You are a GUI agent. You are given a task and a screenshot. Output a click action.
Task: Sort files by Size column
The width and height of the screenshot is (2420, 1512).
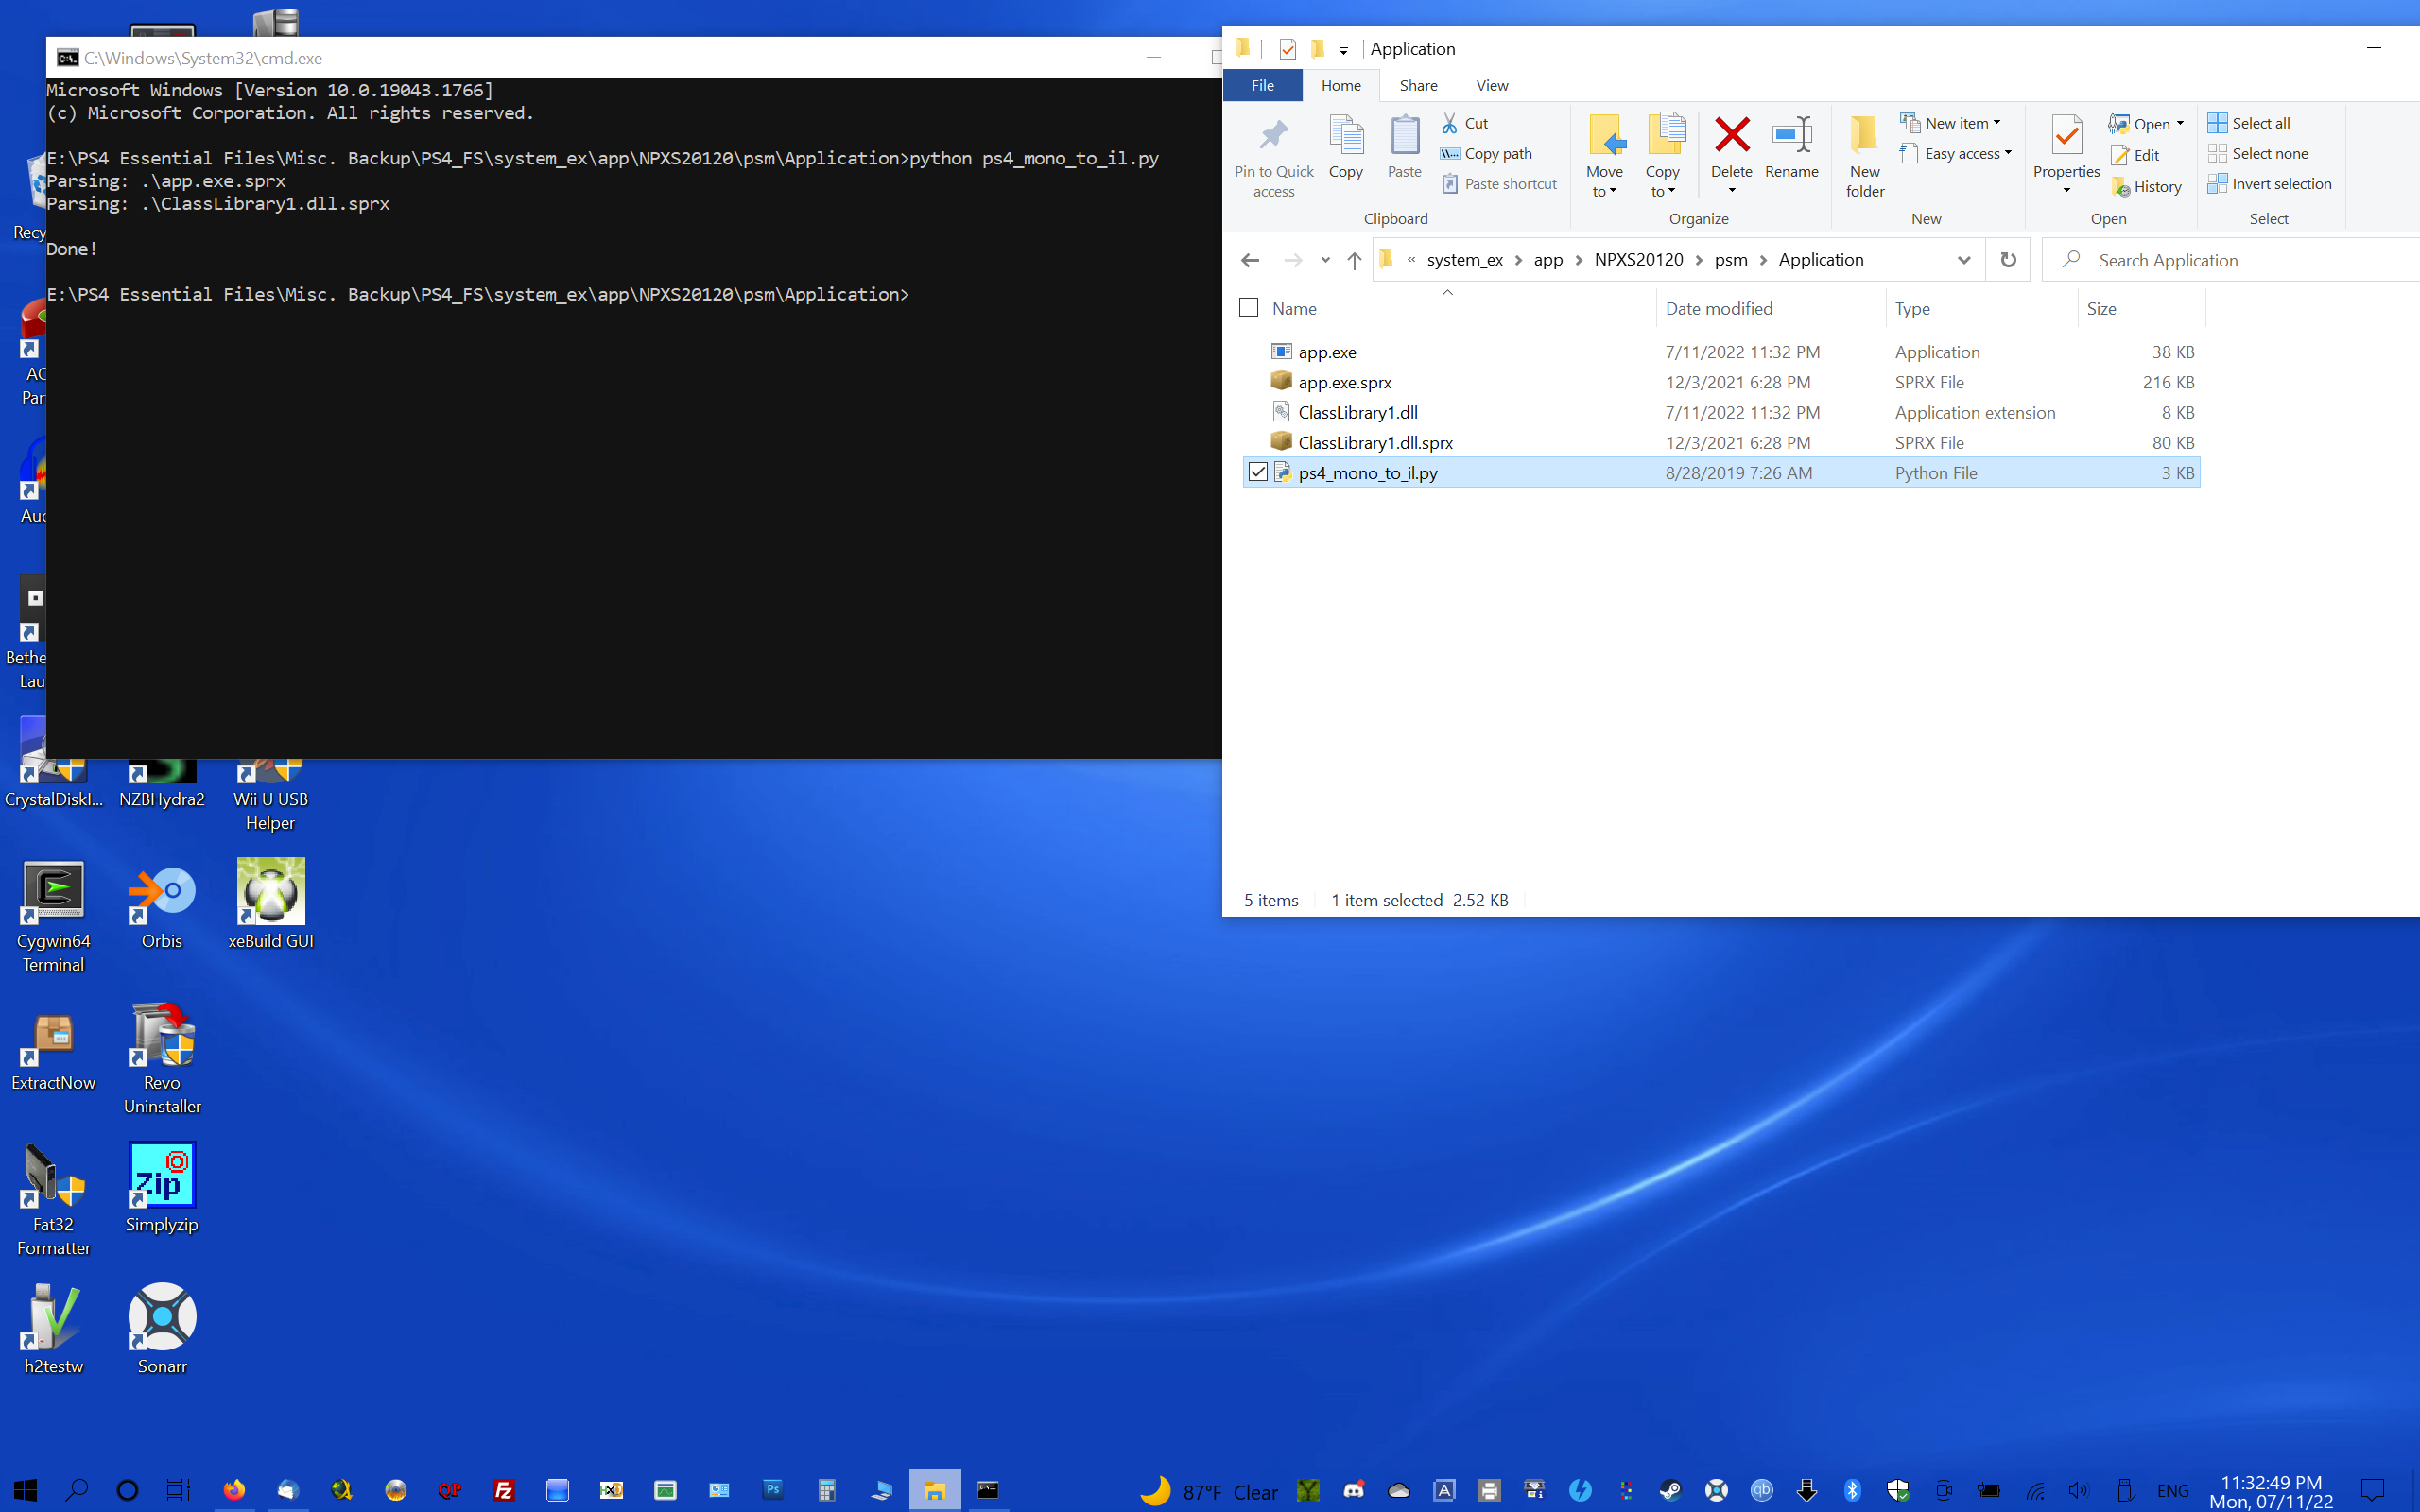pyautogui.click(x=2141, y=308)
